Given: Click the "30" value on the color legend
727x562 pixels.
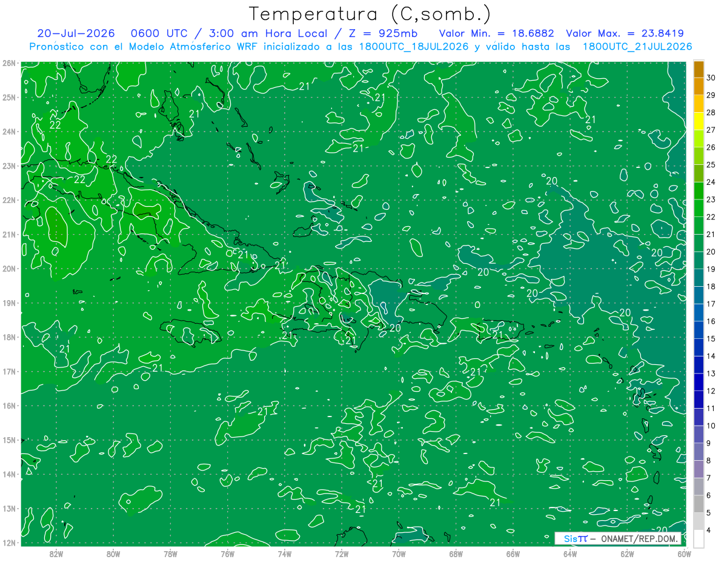Looking at the screenshot, I should tap(711, 78).
